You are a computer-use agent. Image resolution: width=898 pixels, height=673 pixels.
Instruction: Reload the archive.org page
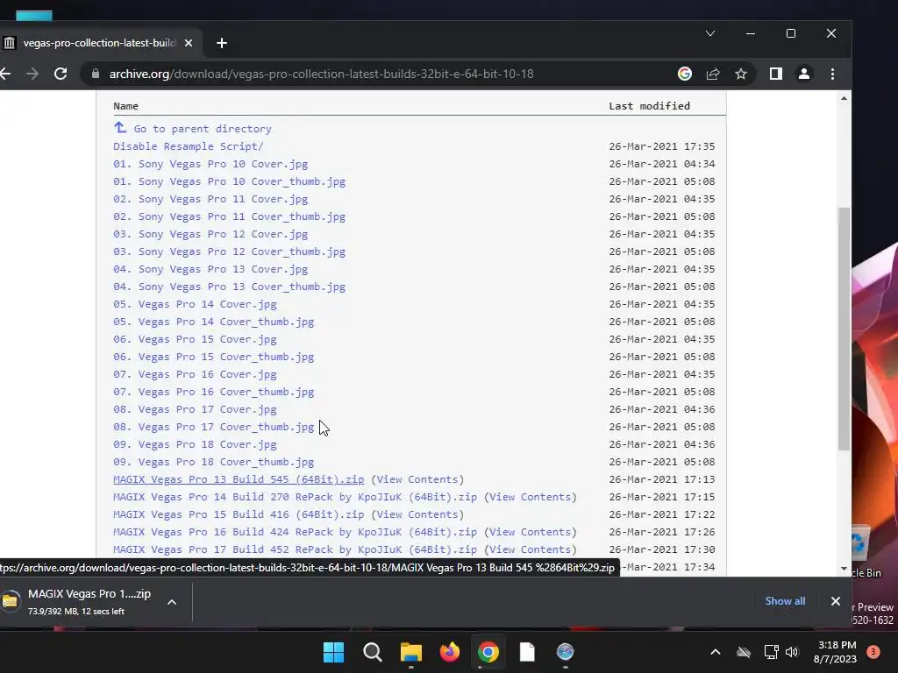click(61, 74)
